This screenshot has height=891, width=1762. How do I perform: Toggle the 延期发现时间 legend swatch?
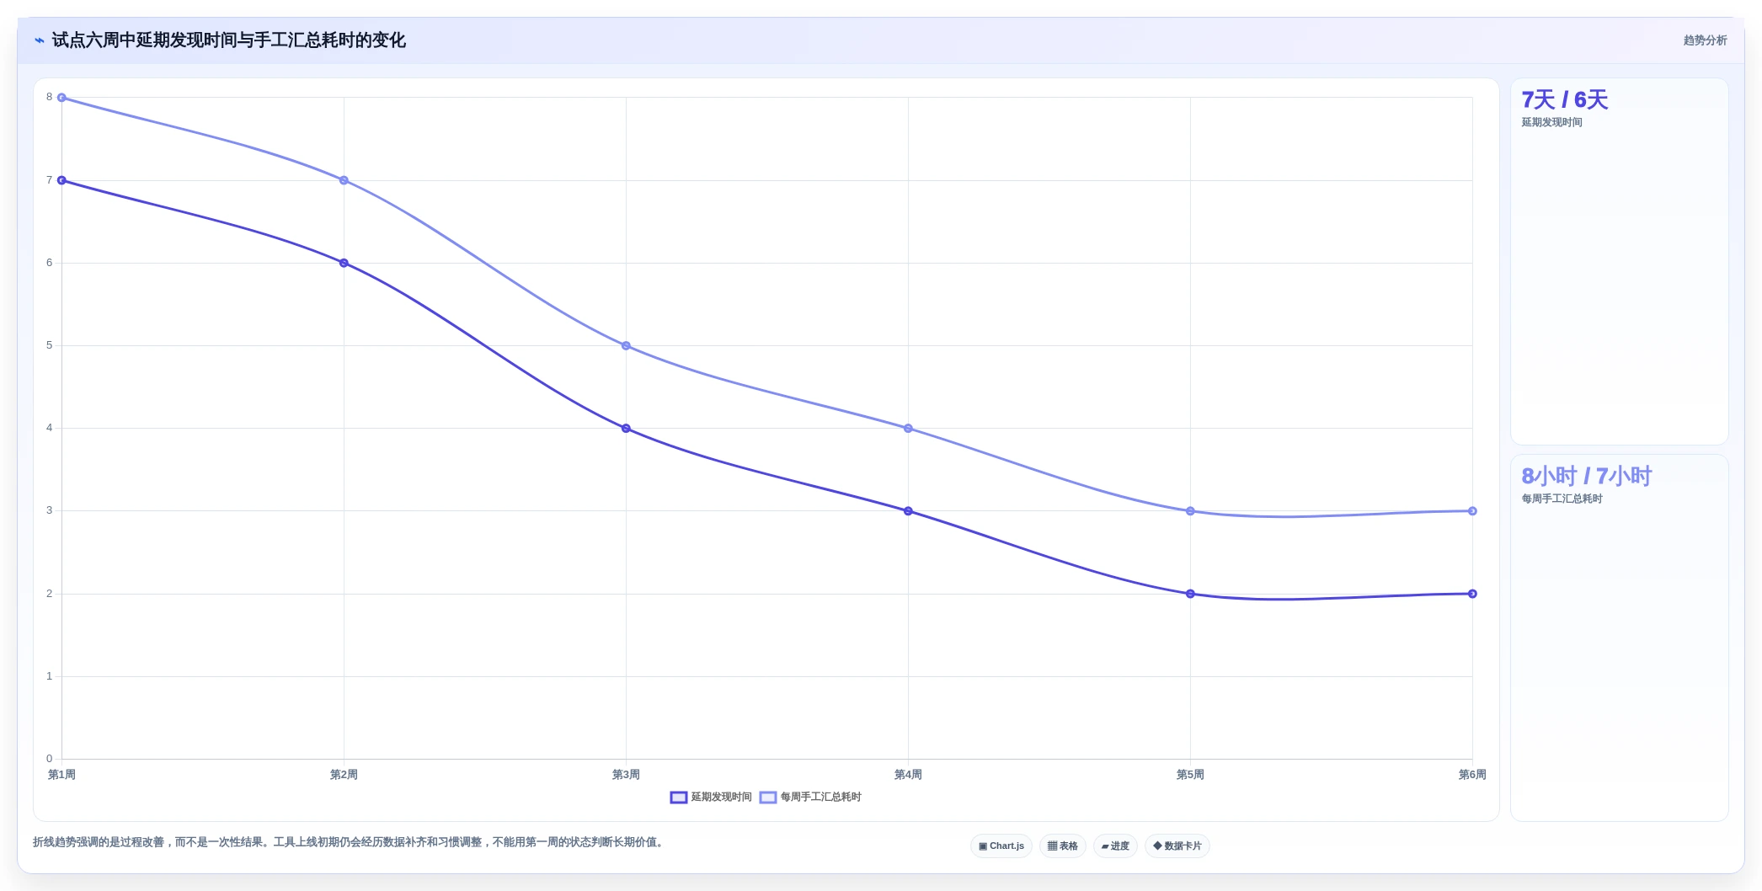[679, 798]
